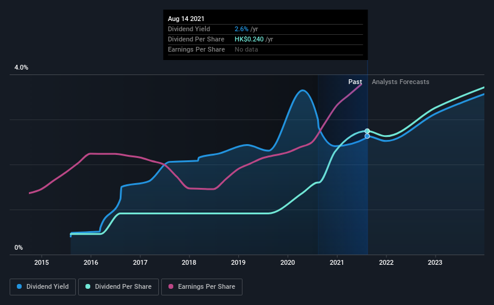Click the pink Earnings Per Share legend dot
The height and width of the screenshot is (305, 494).
(171, 286)
